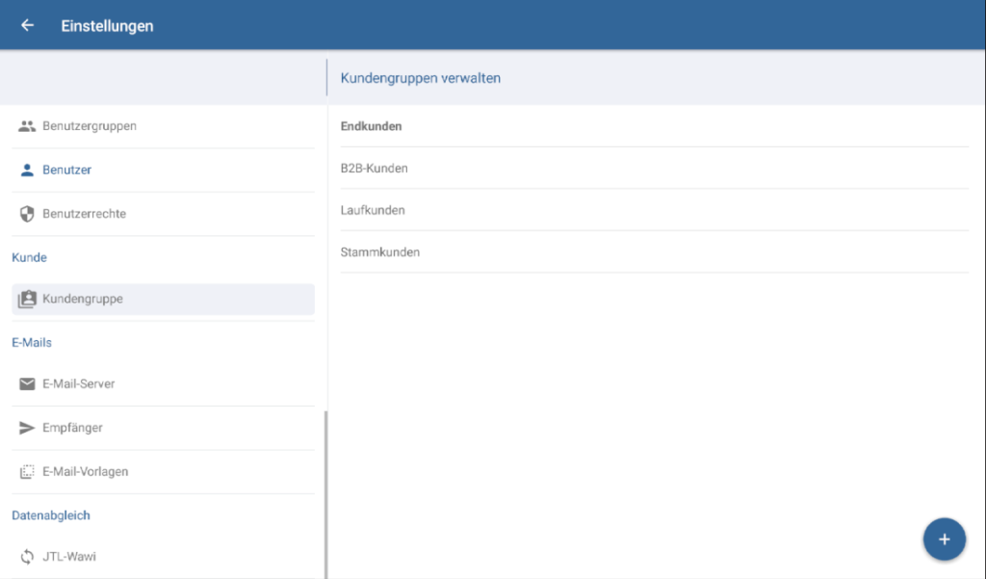986x579 pixels.
Task: Select Laufkunden from the list
Action: tap(373, 210)
